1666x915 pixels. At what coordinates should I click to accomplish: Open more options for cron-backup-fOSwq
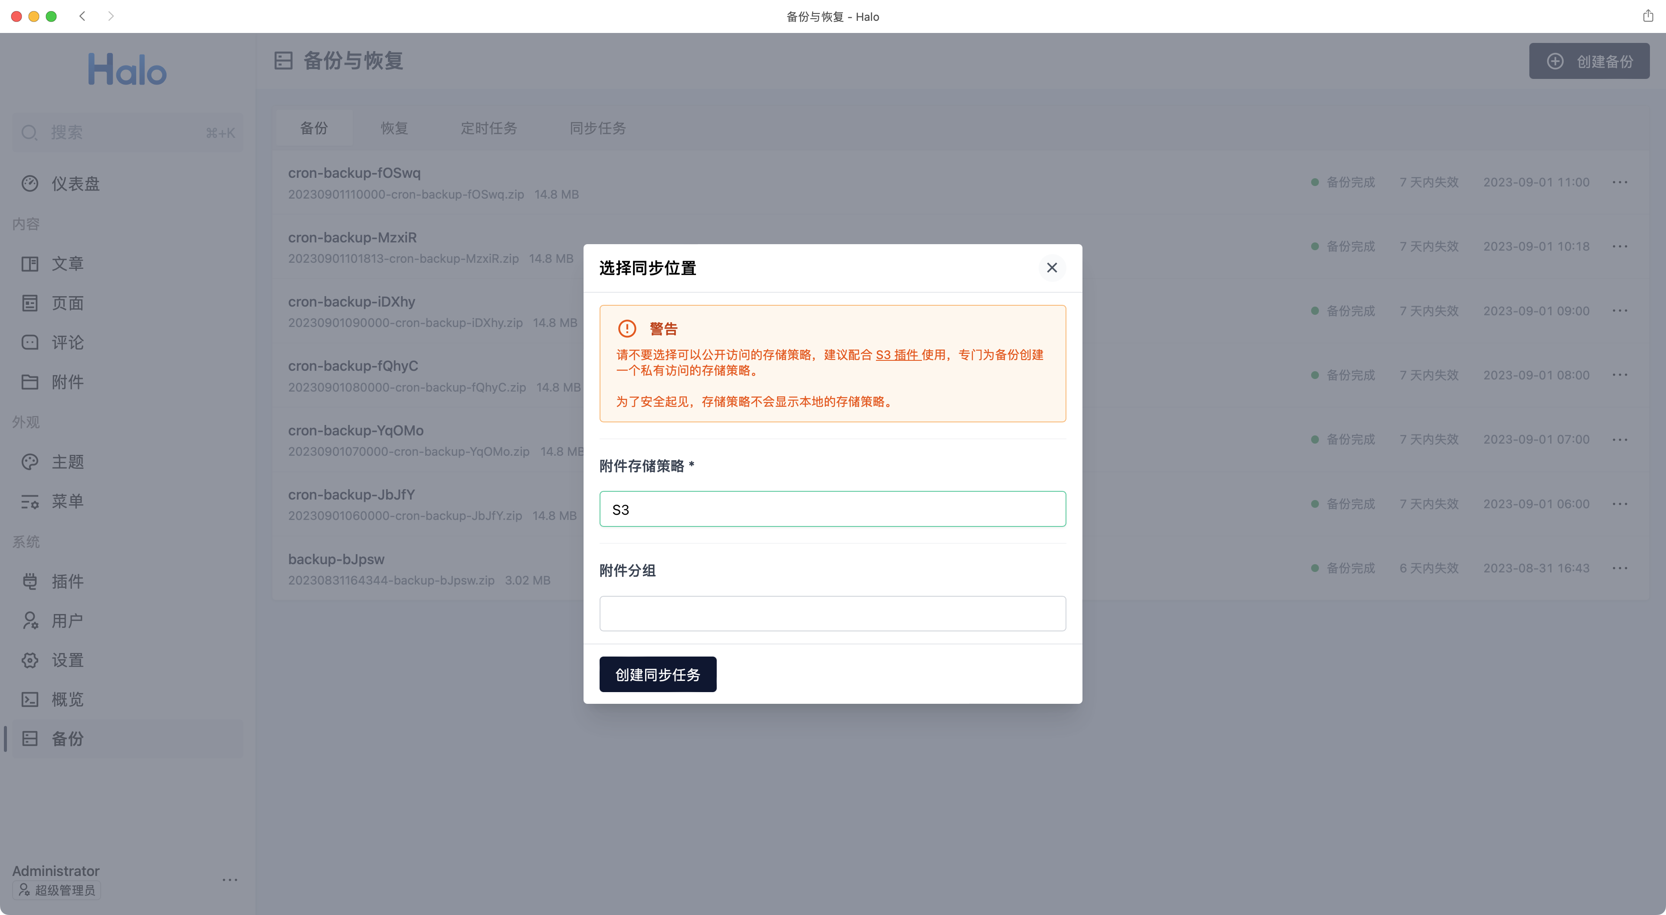pyautogui.click(x=1620, y=183)
